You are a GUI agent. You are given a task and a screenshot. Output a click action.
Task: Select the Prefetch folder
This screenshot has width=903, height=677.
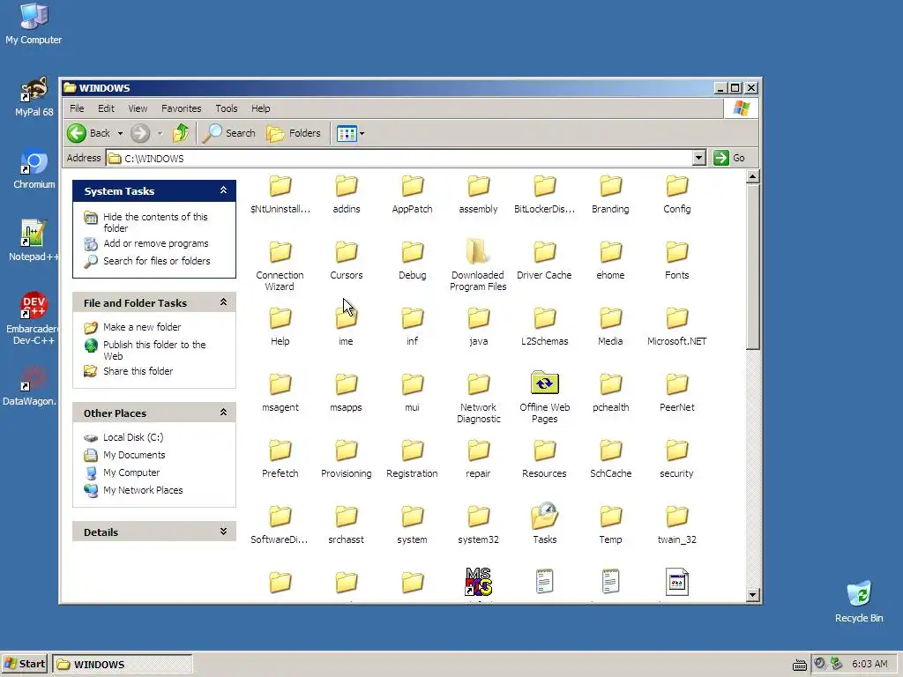click(x=280, y=458)
